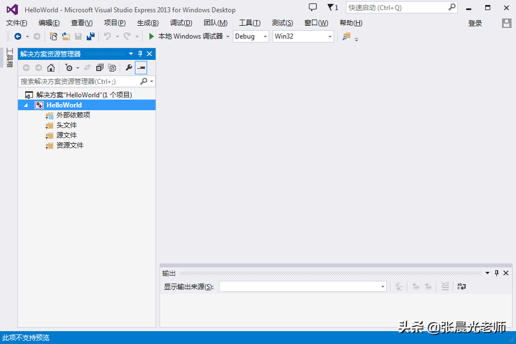Open the 调试(D) menu
Screen dimensions: 516x344
(x=181, y=23)
